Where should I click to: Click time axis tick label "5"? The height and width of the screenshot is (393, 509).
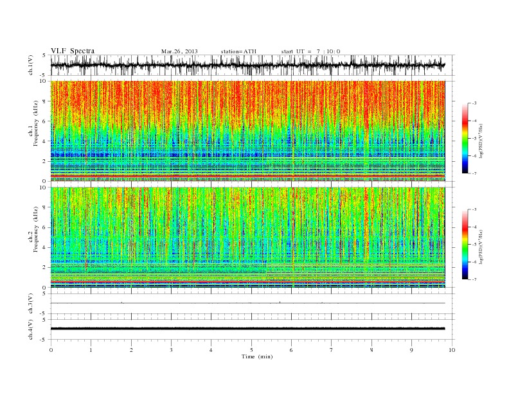(251, 350)
